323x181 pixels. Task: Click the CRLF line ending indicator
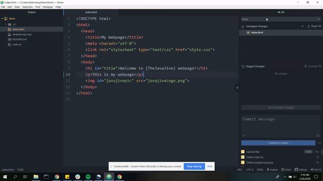[x=240, y=170]
